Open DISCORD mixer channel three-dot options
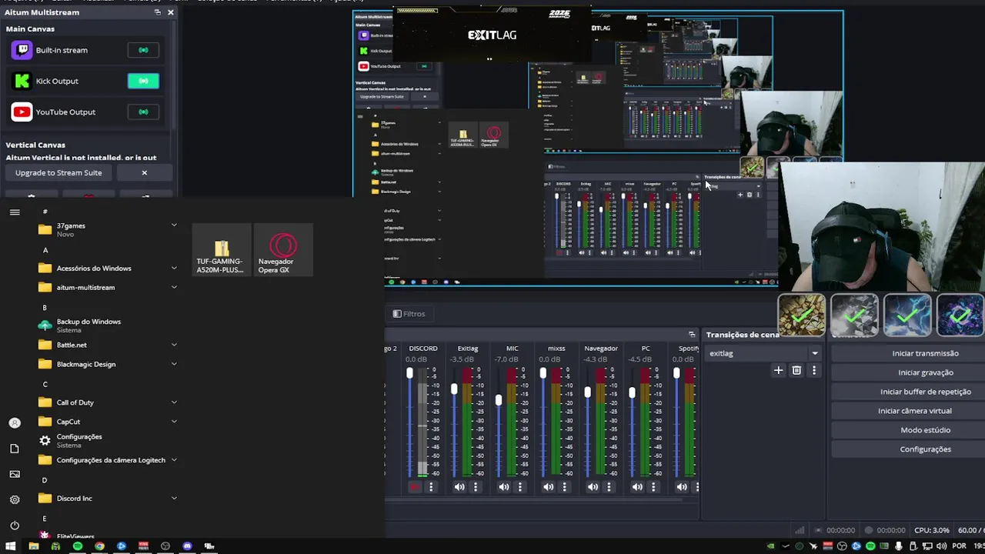 tap(431, 487)
